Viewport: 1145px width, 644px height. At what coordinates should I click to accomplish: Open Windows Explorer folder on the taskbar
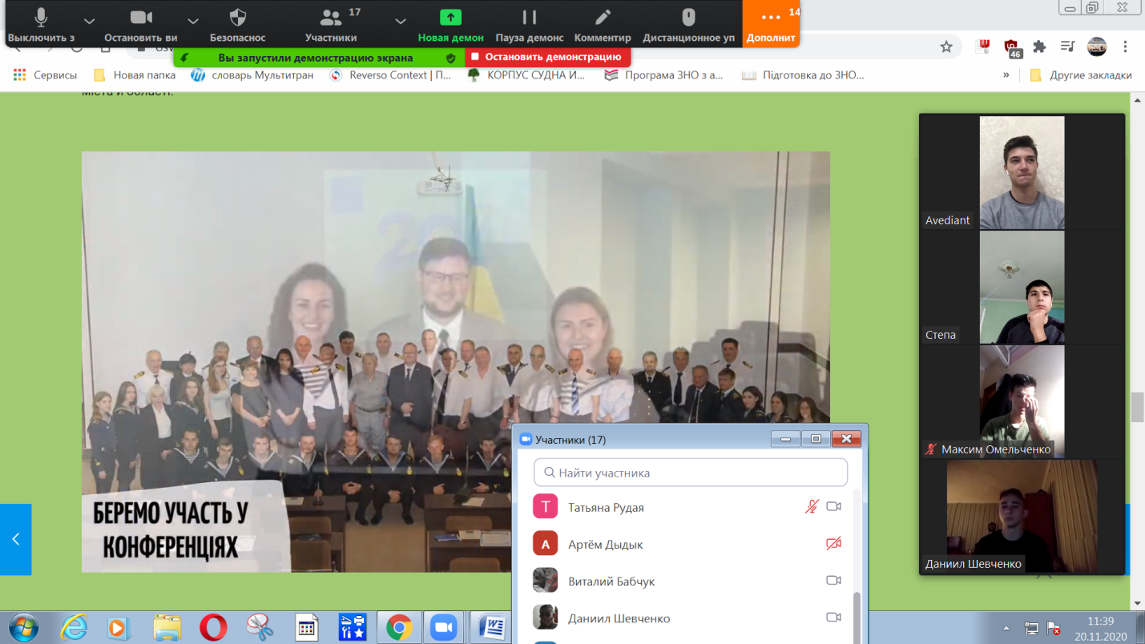pos(167,628)
